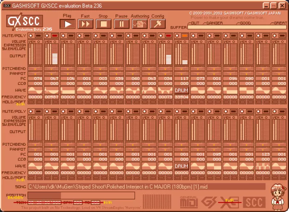Click the square wave of the PC 095 channel
Image resolution: width=289 pixels, height=212 pixels.
(214, 166)
